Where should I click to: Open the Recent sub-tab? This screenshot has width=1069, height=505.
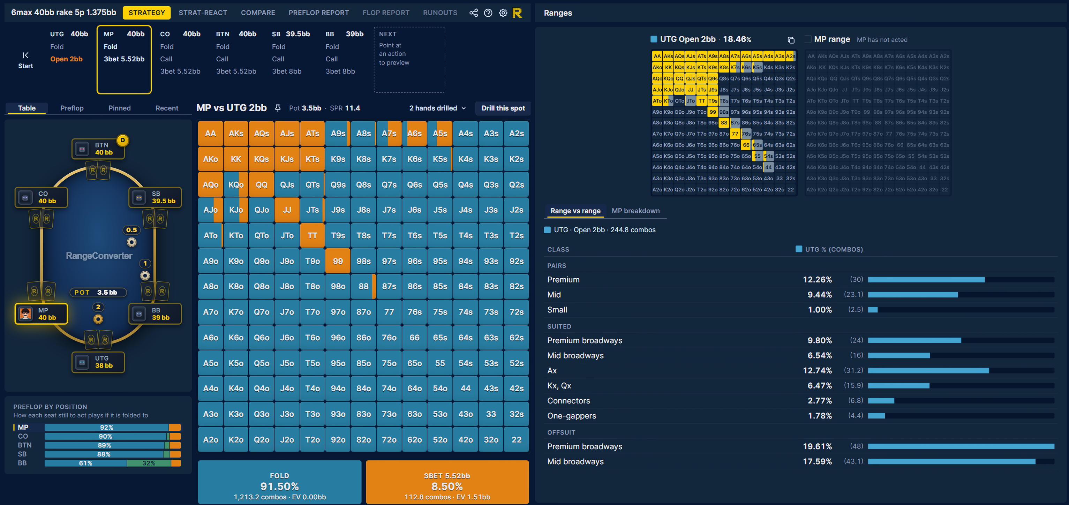pyautogui.click(x=167, y=108)
